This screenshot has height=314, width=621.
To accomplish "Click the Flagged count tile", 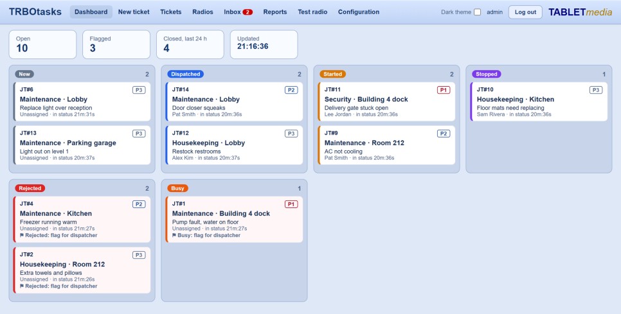I will 116,45.
